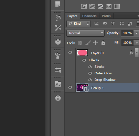Open the Normal blend mode dropdown
The image size is (139, 136).
coord(85,33)
